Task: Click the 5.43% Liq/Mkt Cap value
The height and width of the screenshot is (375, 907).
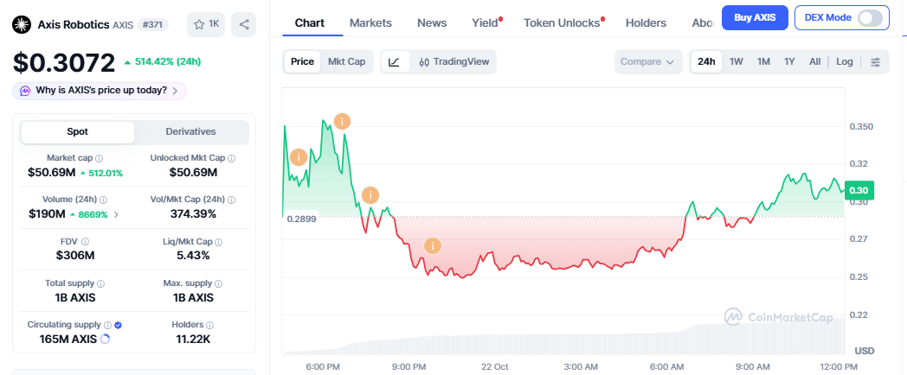Action: tap(193, 256)
